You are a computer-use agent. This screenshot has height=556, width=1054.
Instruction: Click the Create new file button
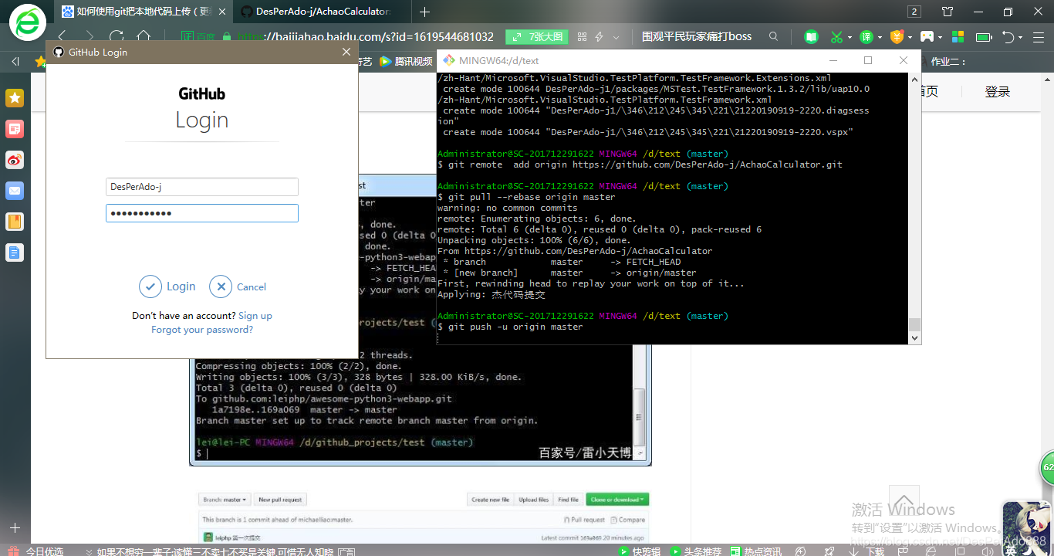(490, 500)
